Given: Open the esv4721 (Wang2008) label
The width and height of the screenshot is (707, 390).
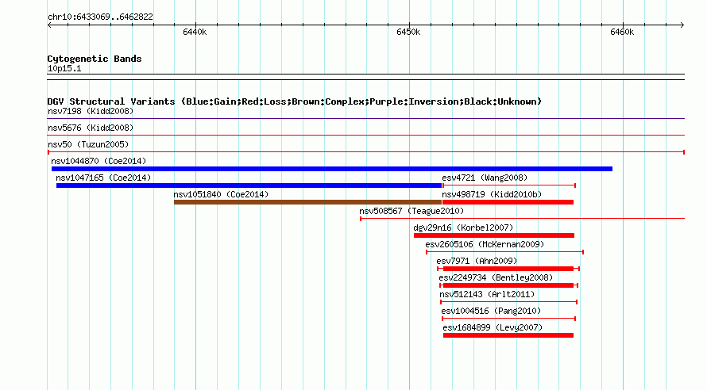Looking at the screenshot, I should (x=485, y=178).
